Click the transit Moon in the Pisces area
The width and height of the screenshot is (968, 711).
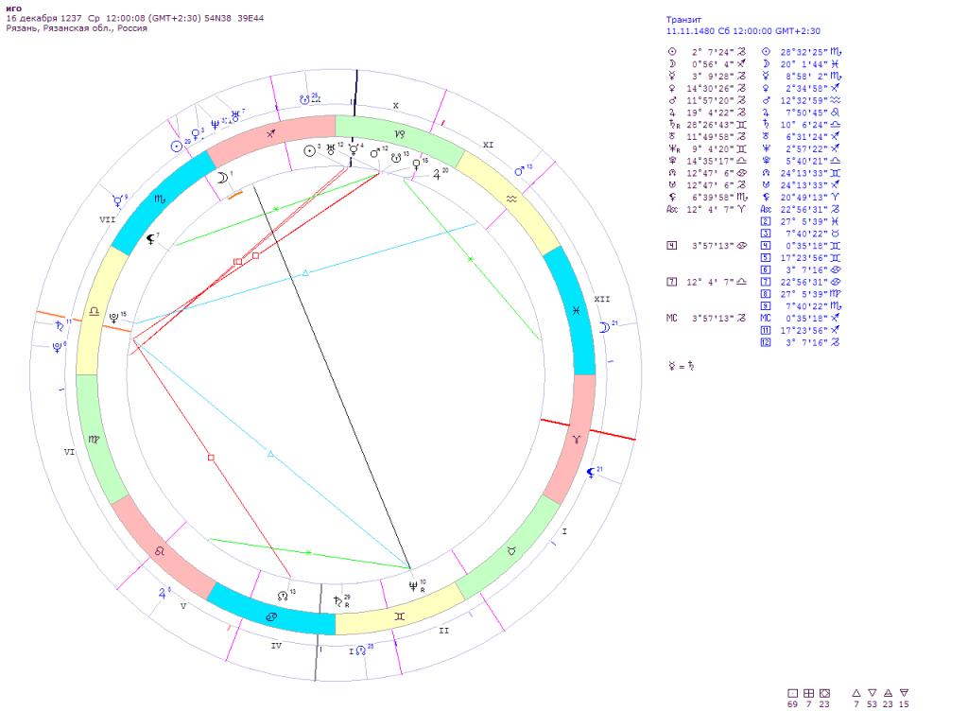[x=604, y=327]
